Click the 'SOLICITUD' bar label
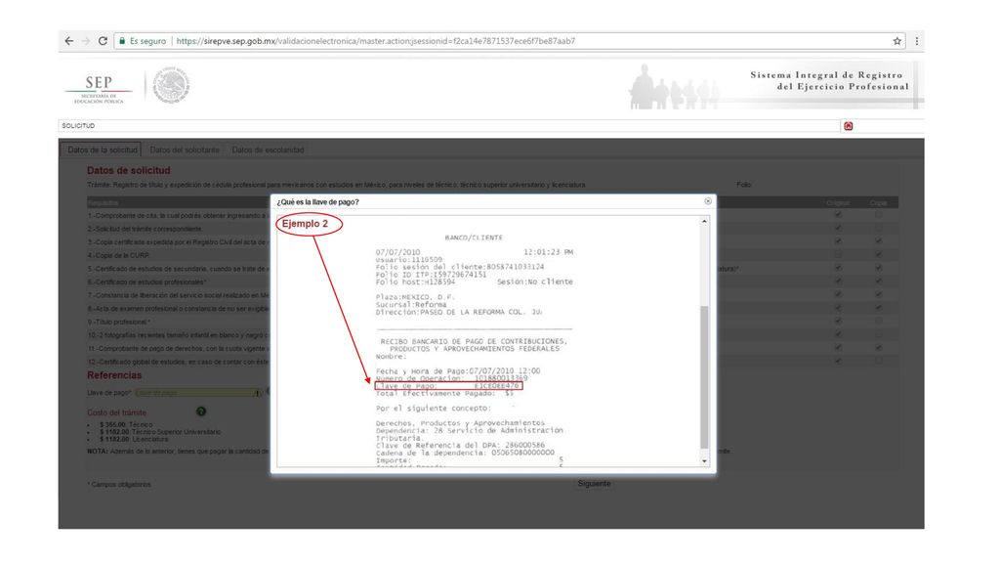The height and width of the screenshot is (563, 1000). pos(78,126)
